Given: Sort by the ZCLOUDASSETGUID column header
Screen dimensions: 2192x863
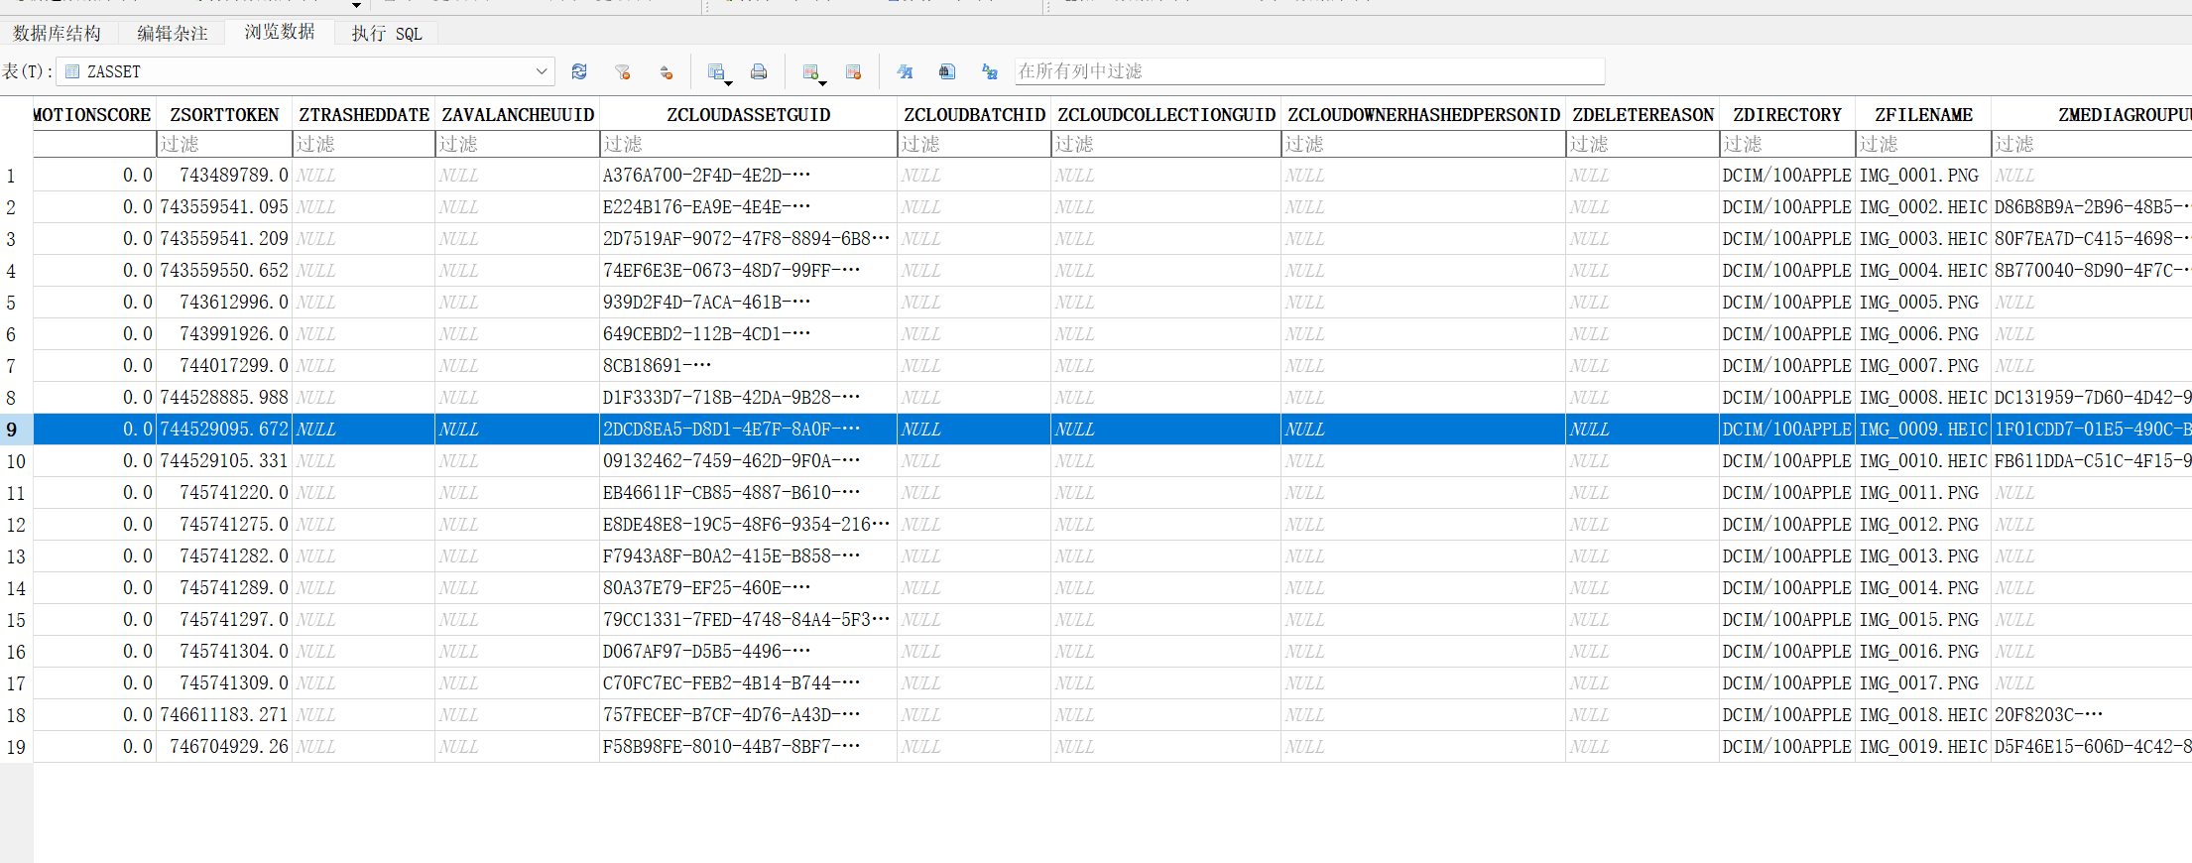Looking at the screenshot, I should pyautogui.click(x=749, y=115).
